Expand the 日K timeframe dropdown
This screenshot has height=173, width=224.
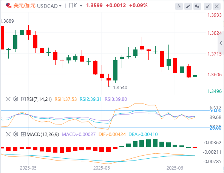[x=81, y=6]
